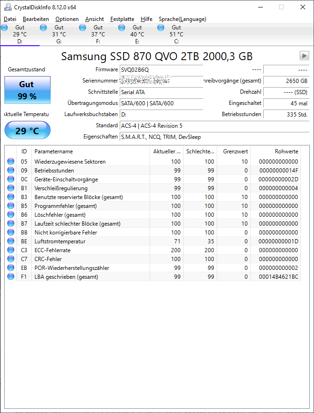Click the Eigenschaften field with S.M.A.R.T., NCQ
The width and height of the screenshot is (314, 413).
point(214,137)
